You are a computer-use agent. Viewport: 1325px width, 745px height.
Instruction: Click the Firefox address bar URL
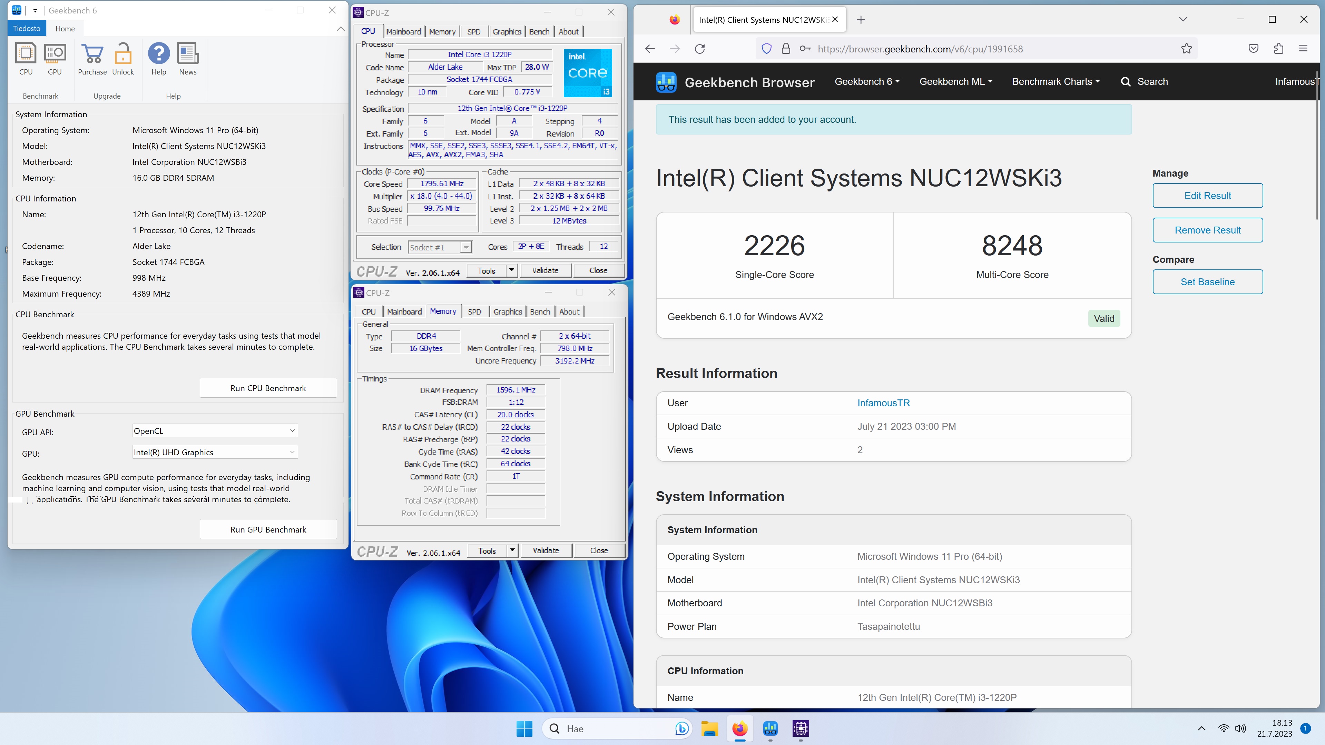coord(920,49)
